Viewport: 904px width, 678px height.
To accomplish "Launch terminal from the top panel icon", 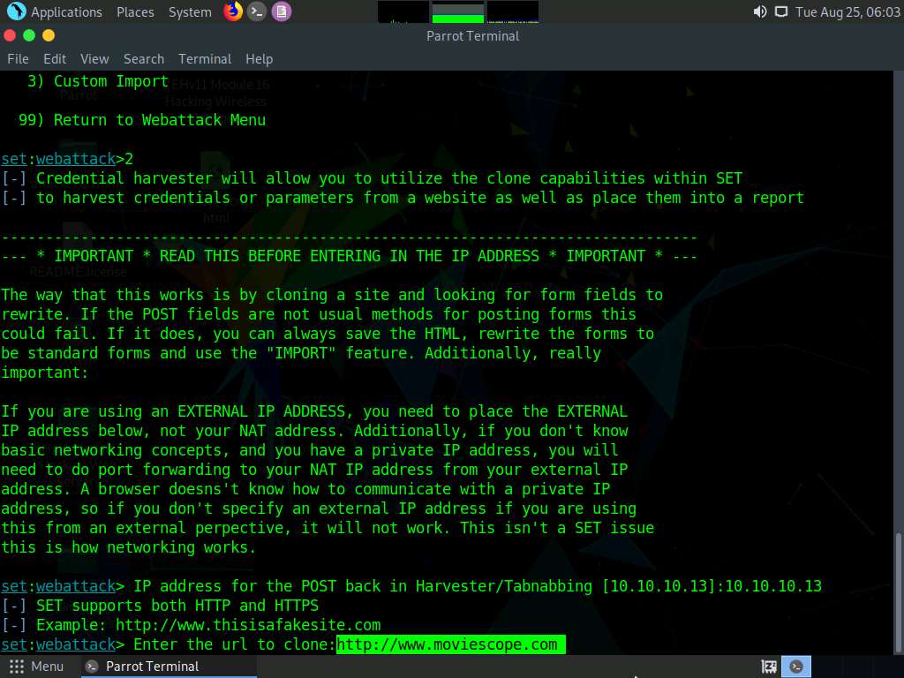I will click(x=257, y=11).
